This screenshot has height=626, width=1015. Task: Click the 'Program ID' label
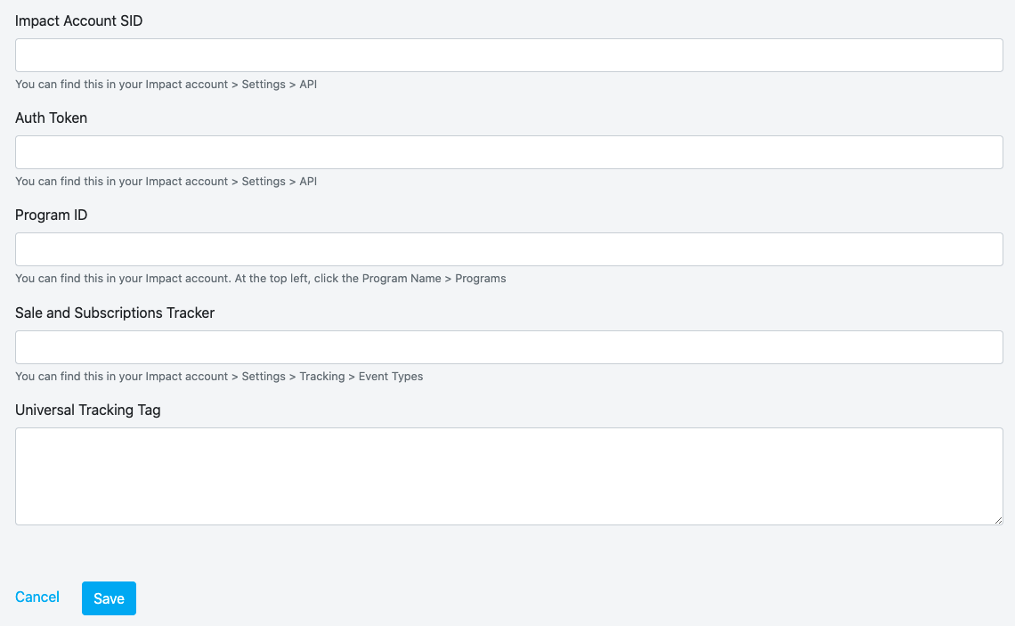tap(51, 215)
